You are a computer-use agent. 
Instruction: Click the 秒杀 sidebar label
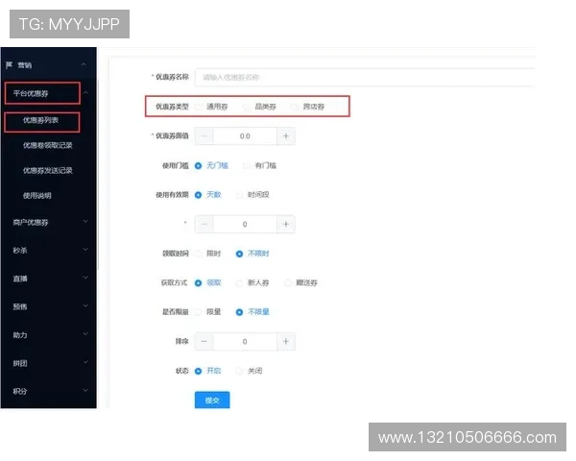tap(20, 251)
